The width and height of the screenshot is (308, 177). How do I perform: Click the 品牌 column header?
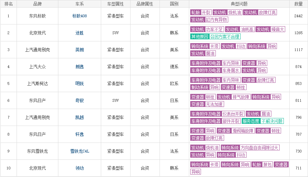[x=37, y=4]
